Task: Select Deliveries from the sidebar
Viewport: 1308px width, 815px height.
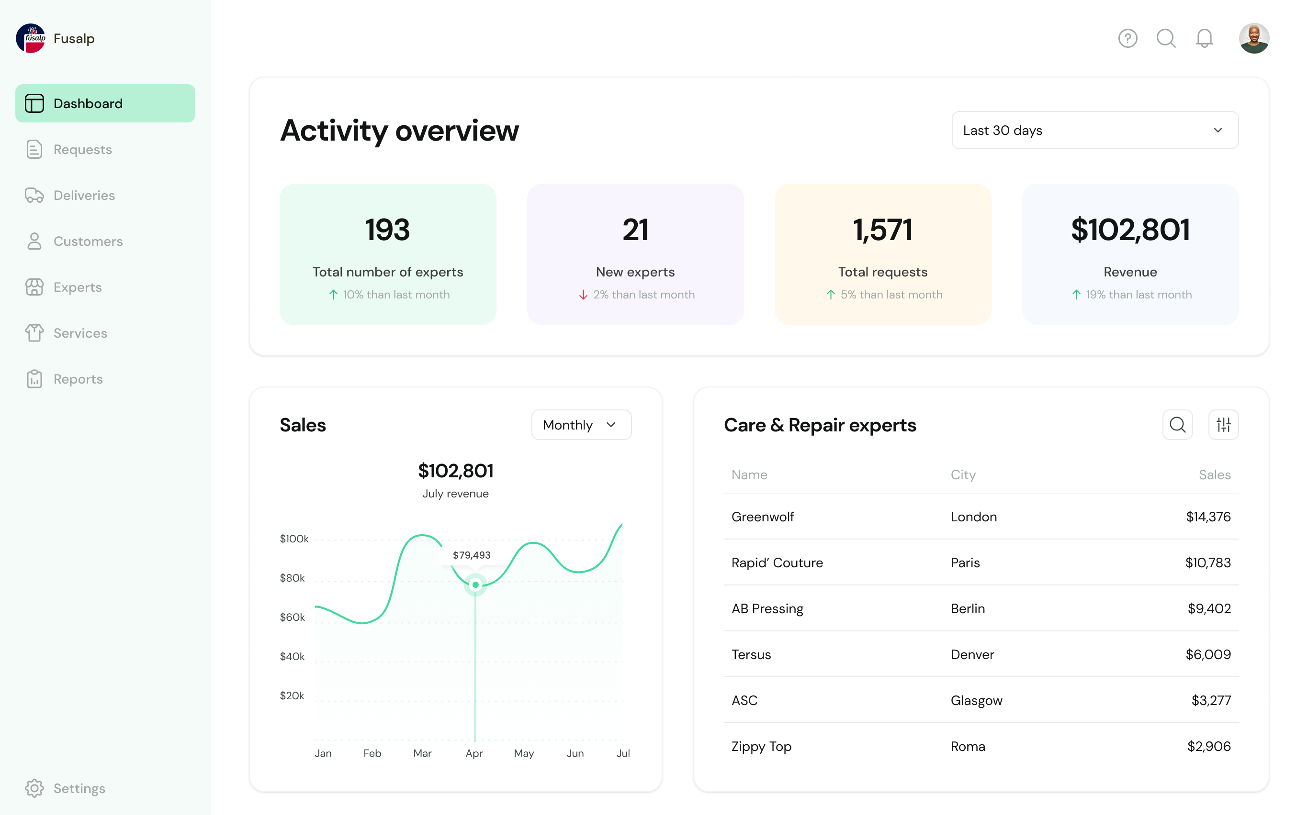Action: point(84,195)
